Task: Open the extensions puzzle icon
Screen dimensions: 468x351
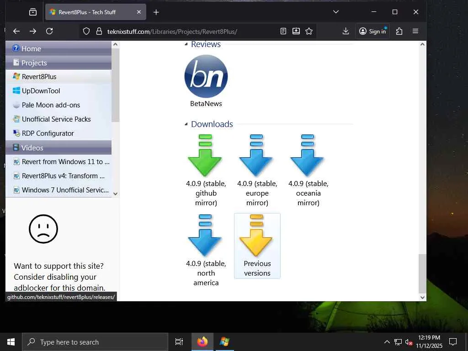Action: point(399,31)
